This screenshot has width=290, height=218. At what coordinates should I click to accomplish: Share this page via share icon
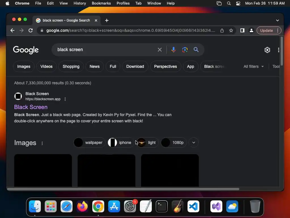point(222,30)
